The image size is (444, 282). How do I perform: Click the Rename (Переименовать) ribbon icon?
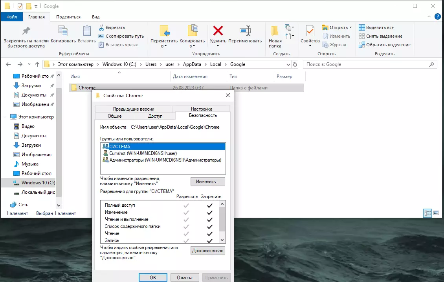pyautogui.click(x=245, y=31)
